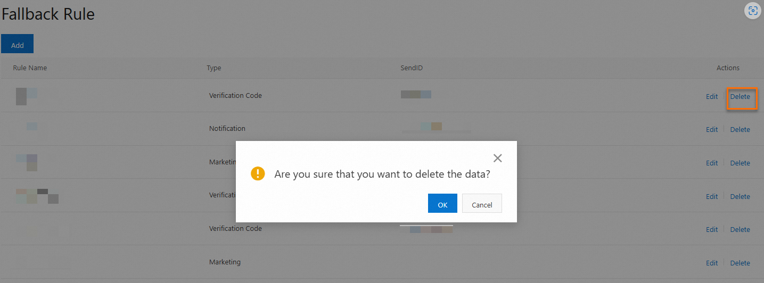Edit the Notification rule
Screen dimensions: 764x283
click(x=712, y=130)
